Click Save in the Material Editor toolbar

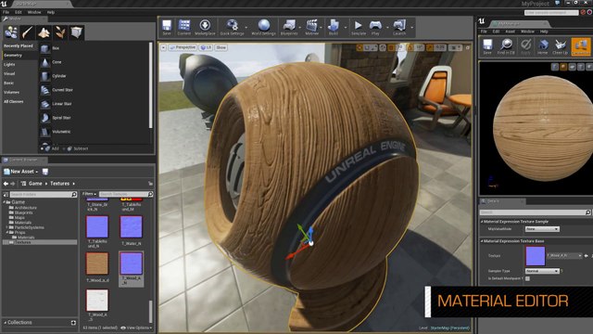coord(487,46)
